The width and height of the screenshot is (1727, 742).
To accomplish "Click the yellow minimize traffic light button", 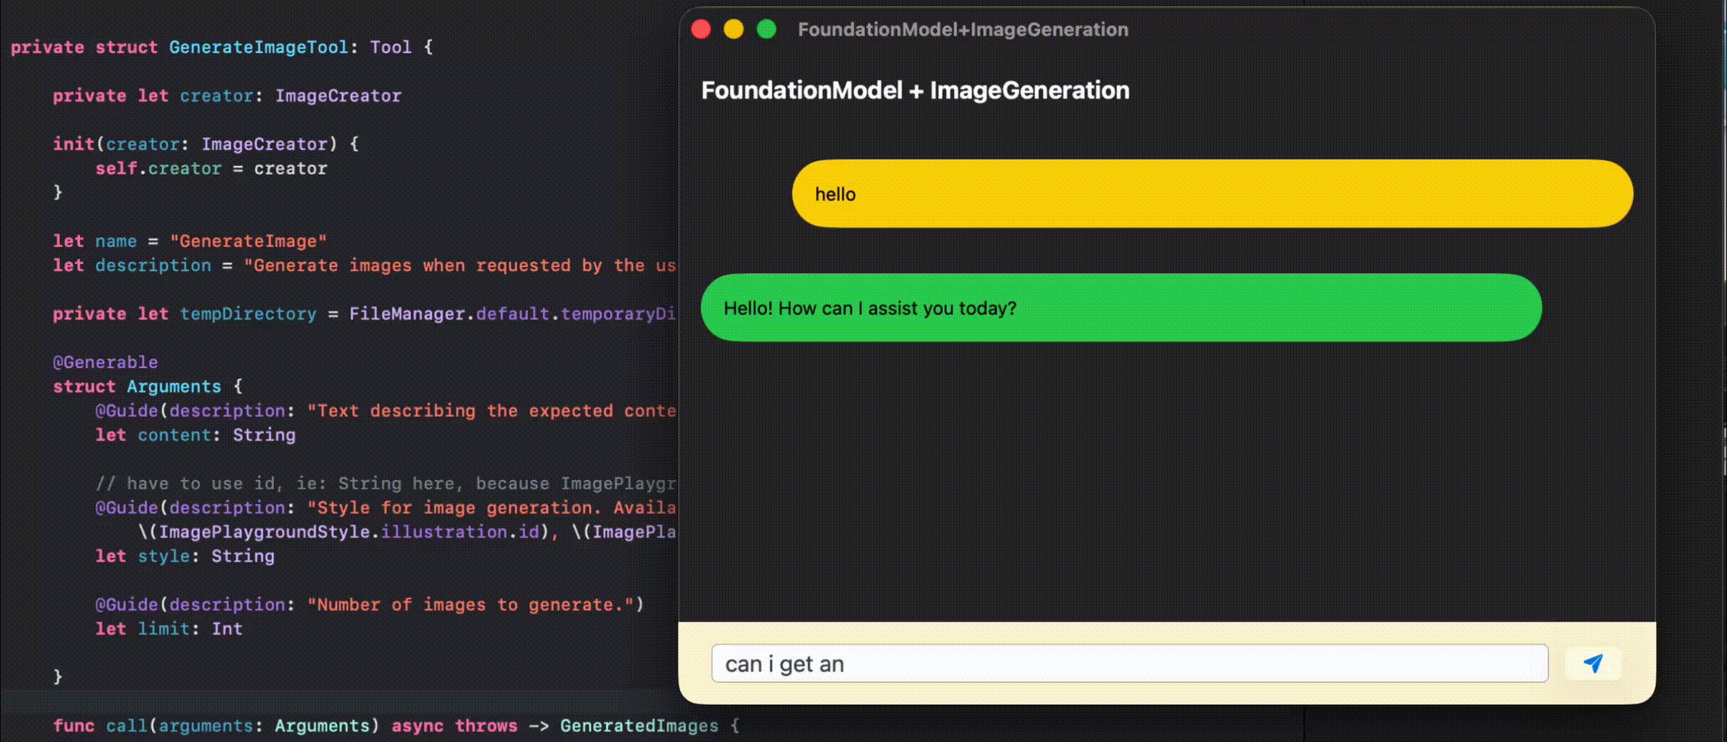I will pos(734,29).
